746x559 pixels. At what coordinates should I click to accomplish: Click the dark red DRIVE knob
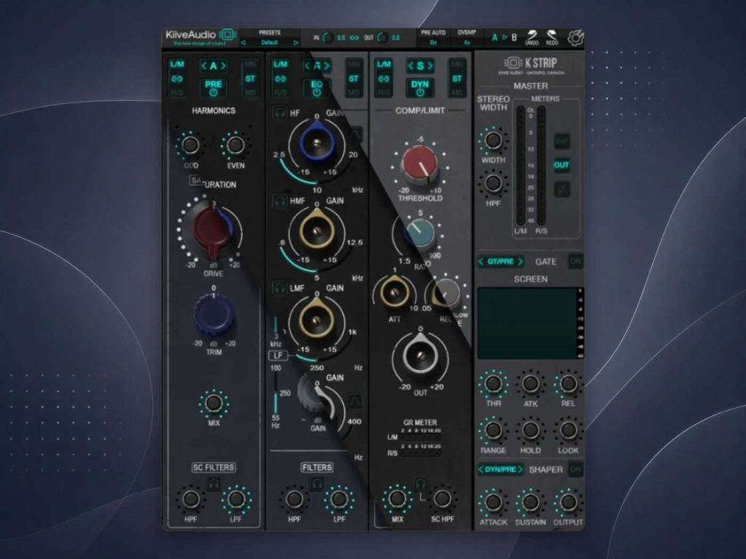coord(213,229)
